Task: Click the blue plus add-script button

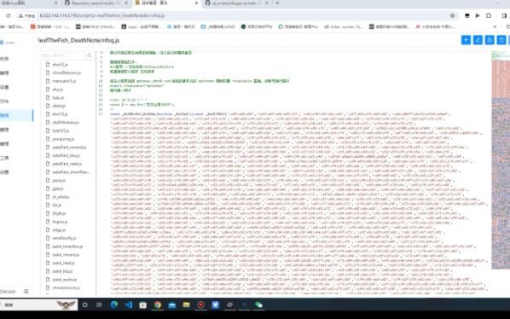Action: coord(466,40)
